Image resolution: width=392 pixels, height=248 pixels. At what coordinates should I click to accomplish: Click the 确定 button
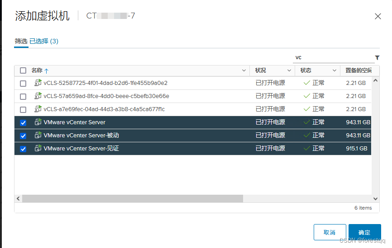tap(364, 232)
